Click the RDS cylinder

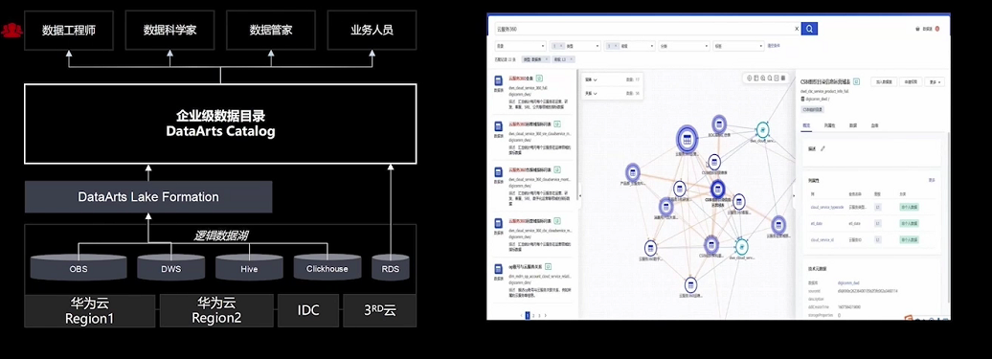[x=391, y=267]
